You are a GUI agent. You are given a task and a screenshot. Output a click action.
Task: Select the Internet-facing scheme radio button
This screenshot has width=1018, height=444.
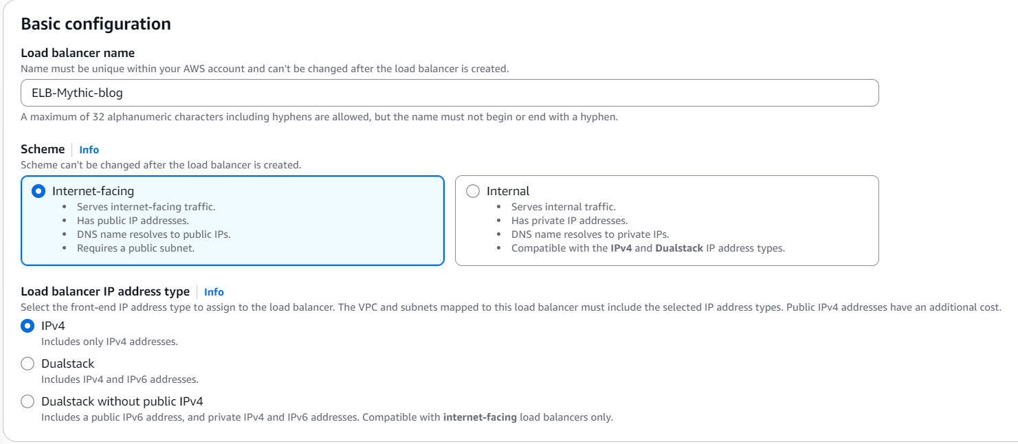39,191
